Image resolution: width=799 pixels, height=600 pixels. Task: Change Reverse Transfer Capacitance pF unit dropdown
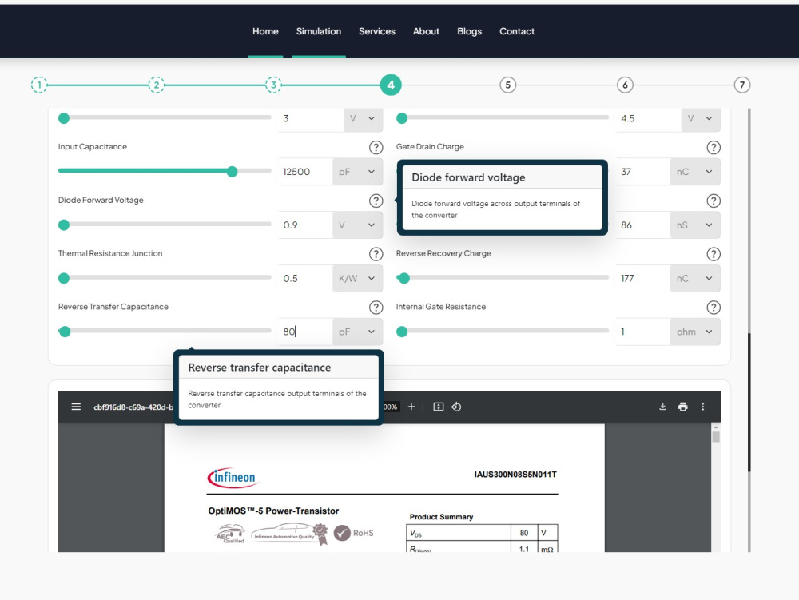(x=357, y=332)
